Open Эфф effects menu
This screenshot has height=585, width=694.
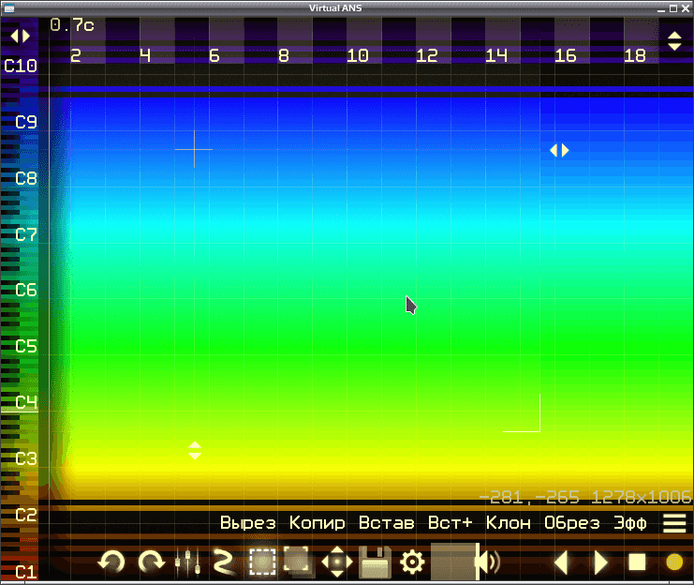pos(629,523)
